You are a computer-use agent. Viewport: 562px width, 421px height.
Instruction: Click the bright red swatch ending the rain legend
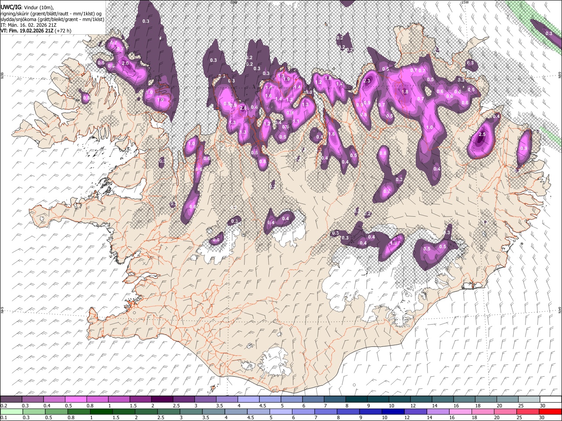pyautogui.click(x=550, y=411)
